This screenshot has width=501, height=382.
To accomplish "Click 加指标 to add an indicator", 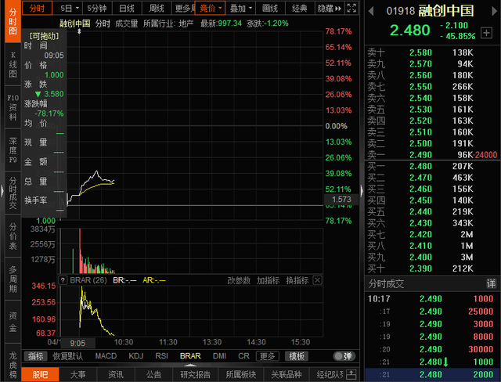I will click(268, 280).
